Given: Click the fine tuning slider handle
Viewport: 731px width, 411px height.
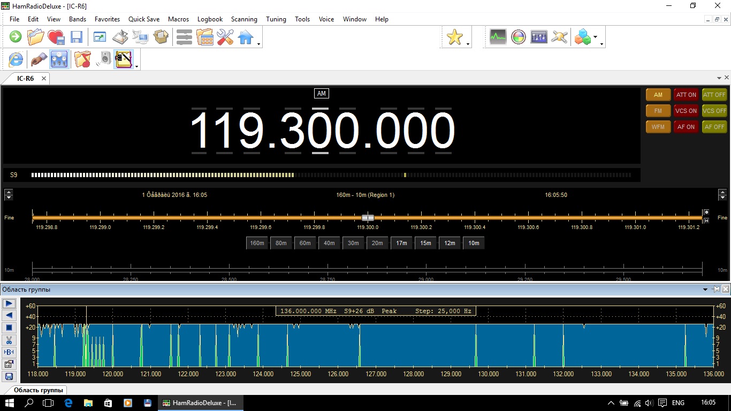Looking at the screenshot, I should point(368,218).
